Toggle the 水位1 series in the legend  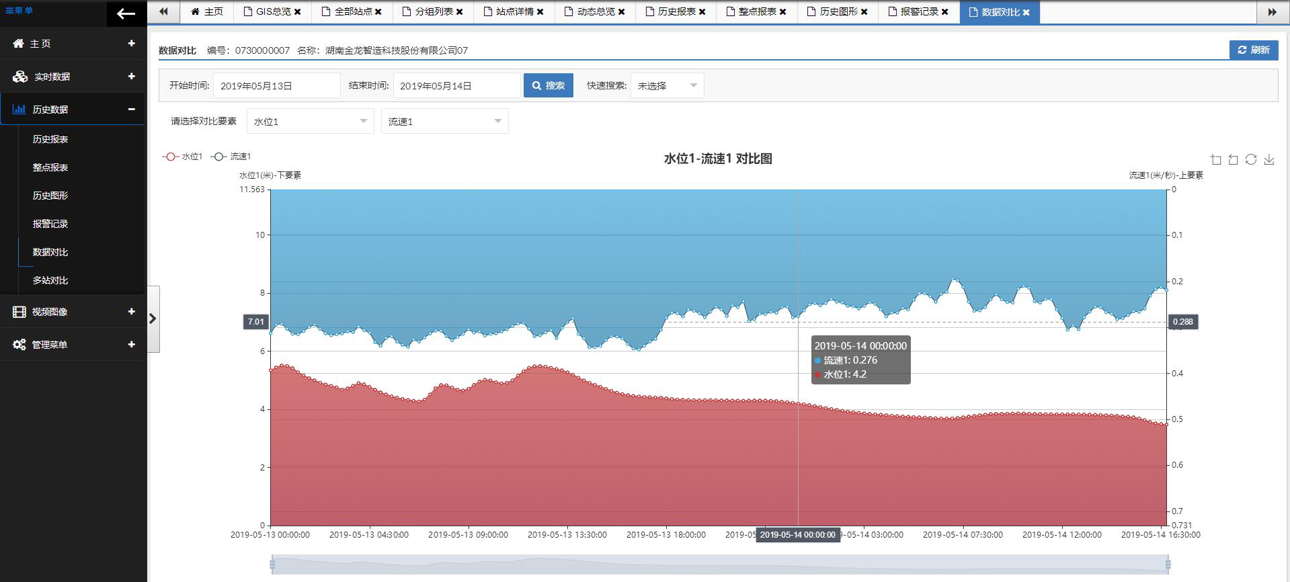click(182, 157)
